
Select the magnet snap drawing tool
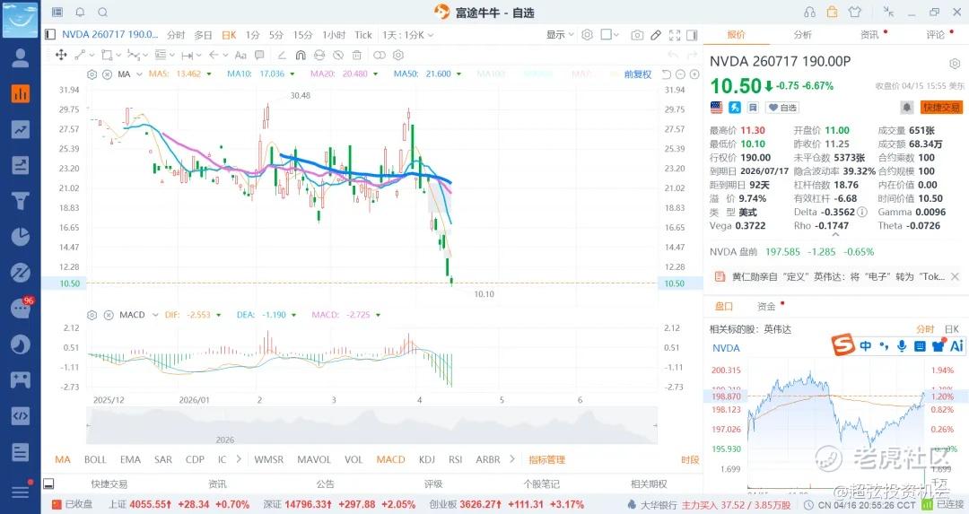(x=301, y=55)
